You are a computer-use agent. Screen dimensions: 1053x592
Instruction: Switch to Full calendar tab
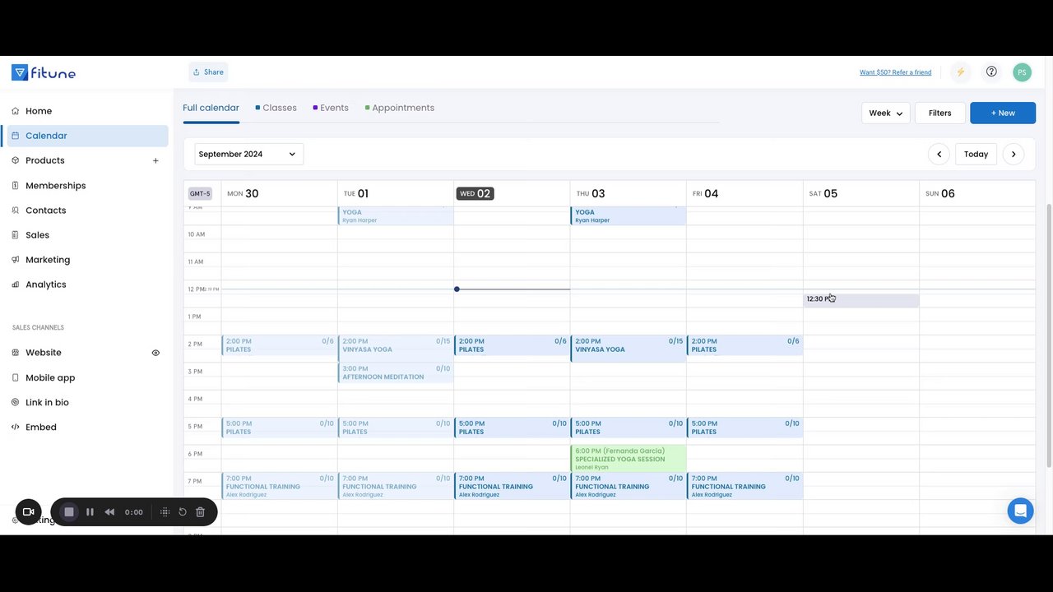pos(211,108)
